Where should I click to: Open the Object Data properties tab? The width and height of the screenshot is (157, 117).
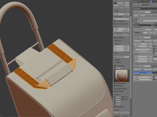(x=153, y=1)
